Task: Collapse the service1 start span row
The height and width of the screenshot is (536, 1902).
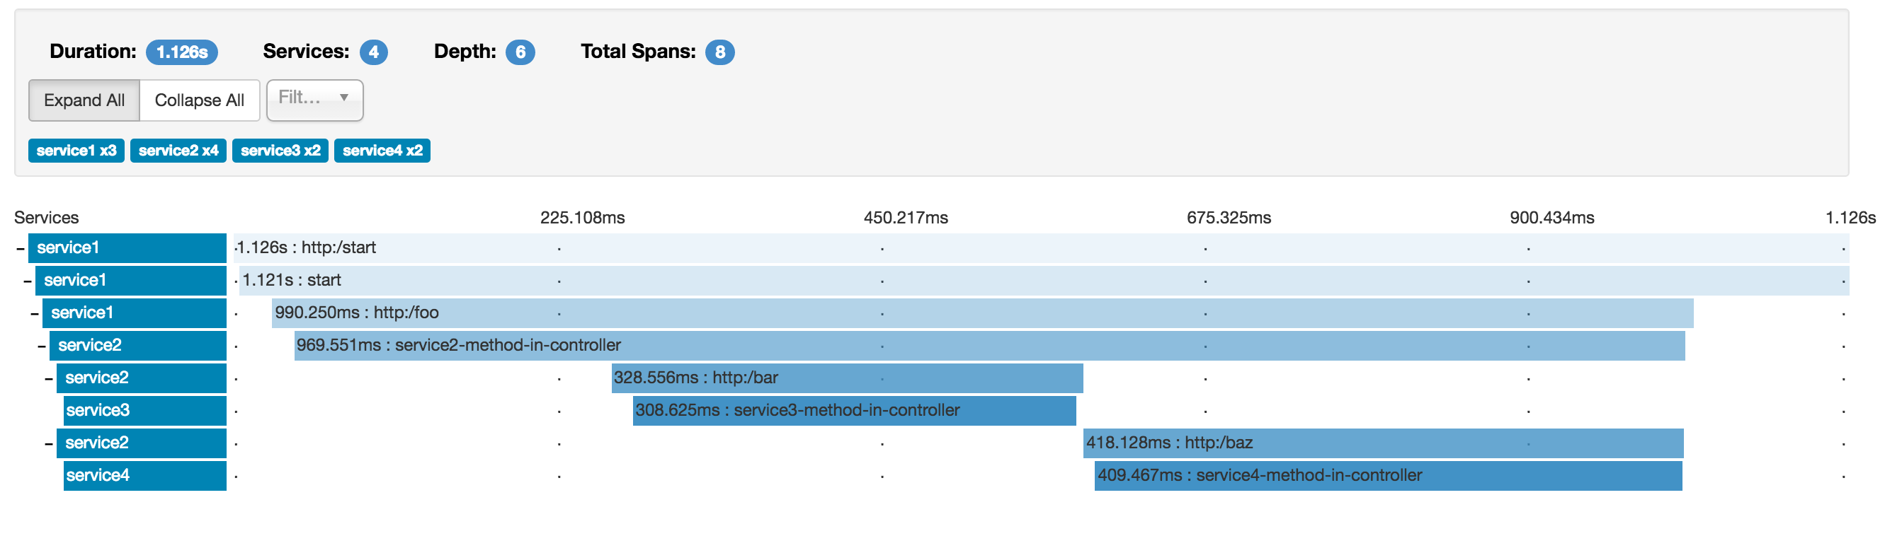Action: click(x=28, y=281)
